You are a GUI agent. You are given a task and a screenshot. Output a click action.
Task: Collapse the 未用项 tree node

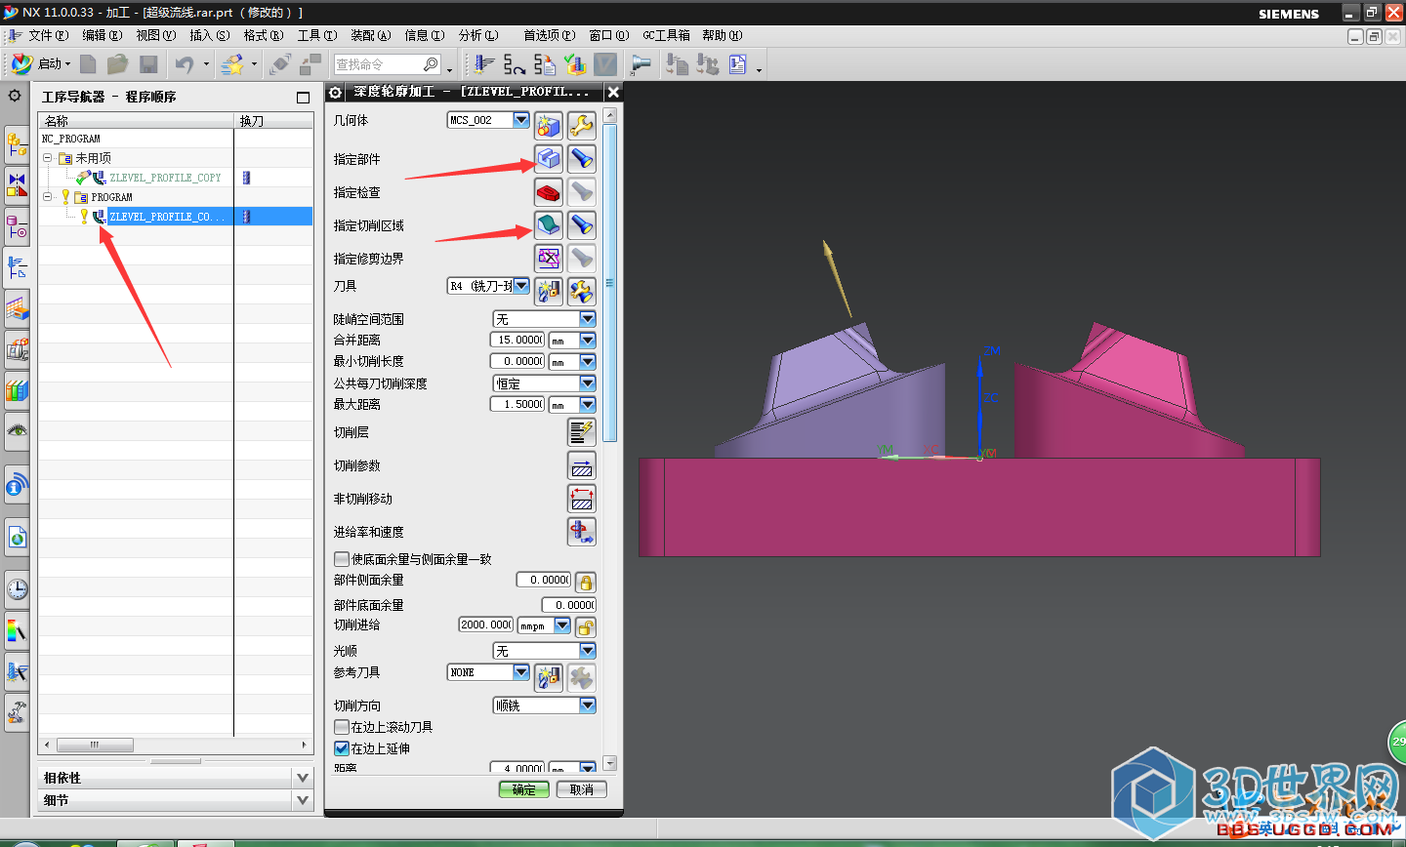(47, 157)
